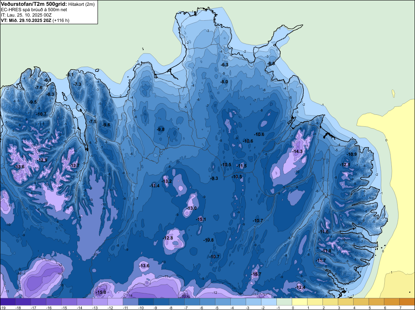Click the legend swatch between 4 and 5
The height and width of the screenshot is (310, 415).
pos(361,302)
